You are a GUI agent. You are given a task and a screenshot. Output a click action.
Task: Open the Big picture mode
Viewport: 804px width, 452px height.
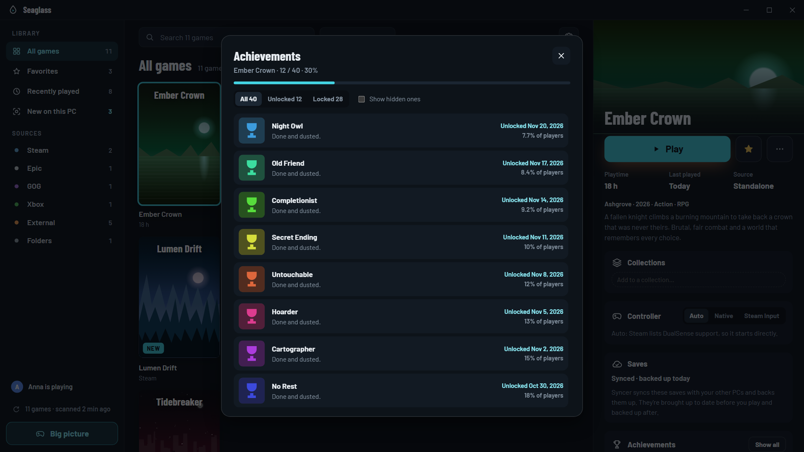[x=62, y=433]
